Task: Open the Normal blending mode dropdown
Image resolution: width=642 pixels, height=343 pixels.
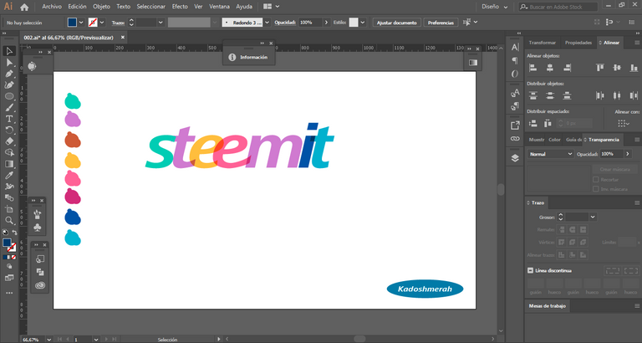Action: click(550, 154)
